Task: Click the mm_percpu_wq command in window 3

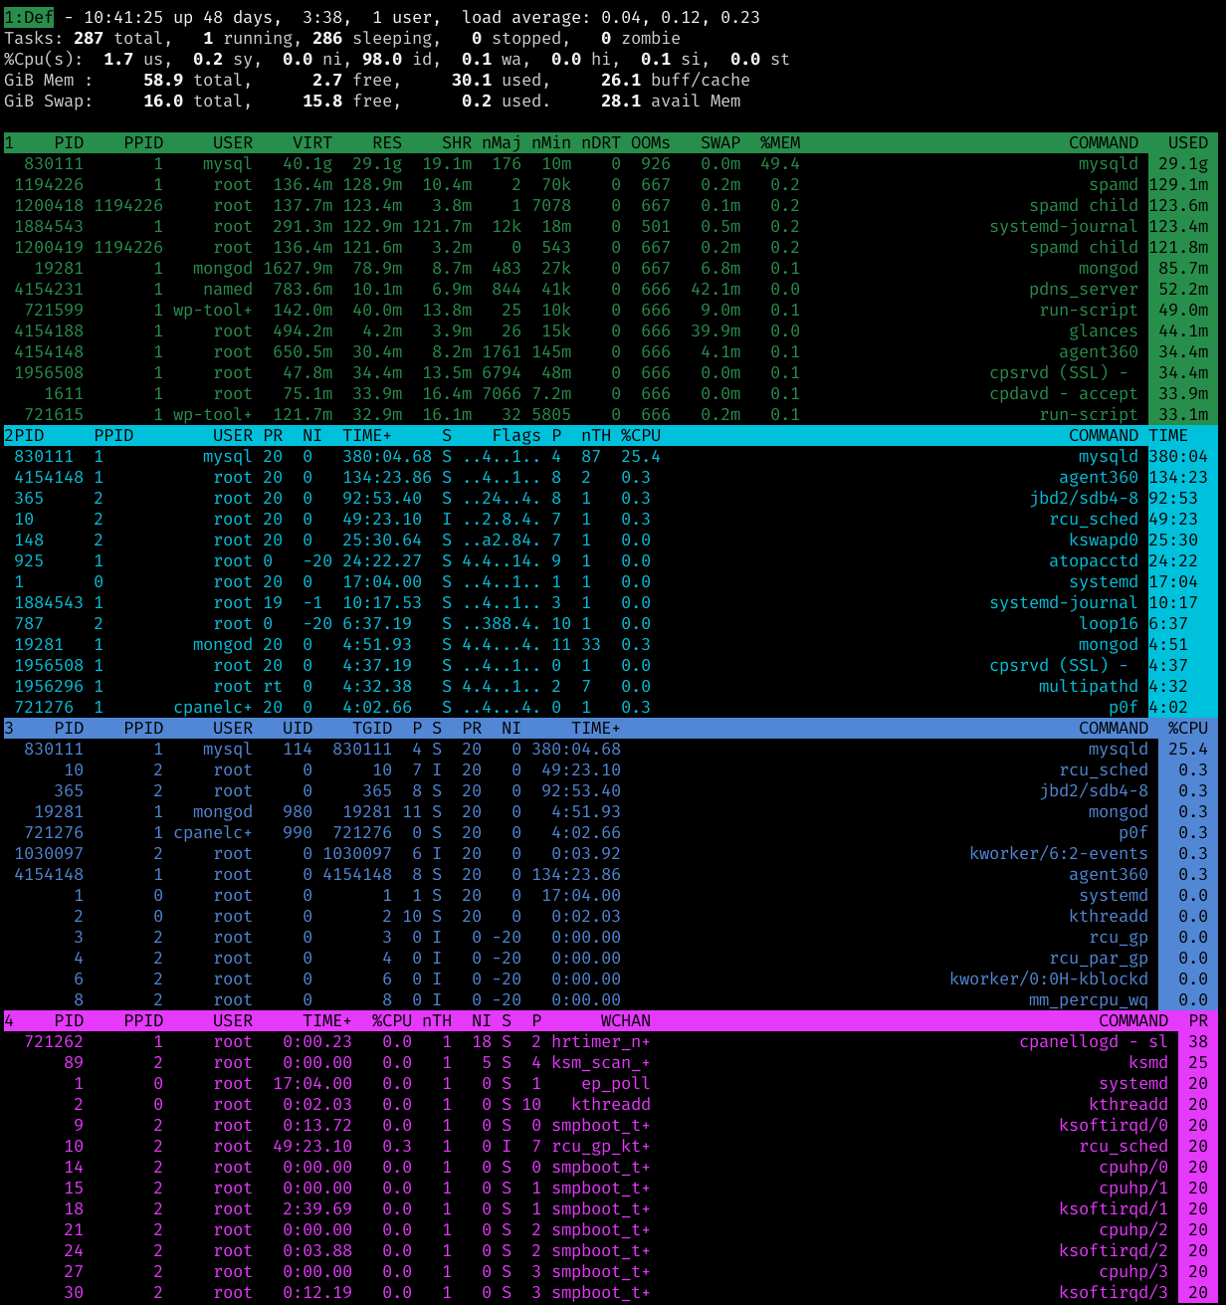Action: (x=1089, y=999)
